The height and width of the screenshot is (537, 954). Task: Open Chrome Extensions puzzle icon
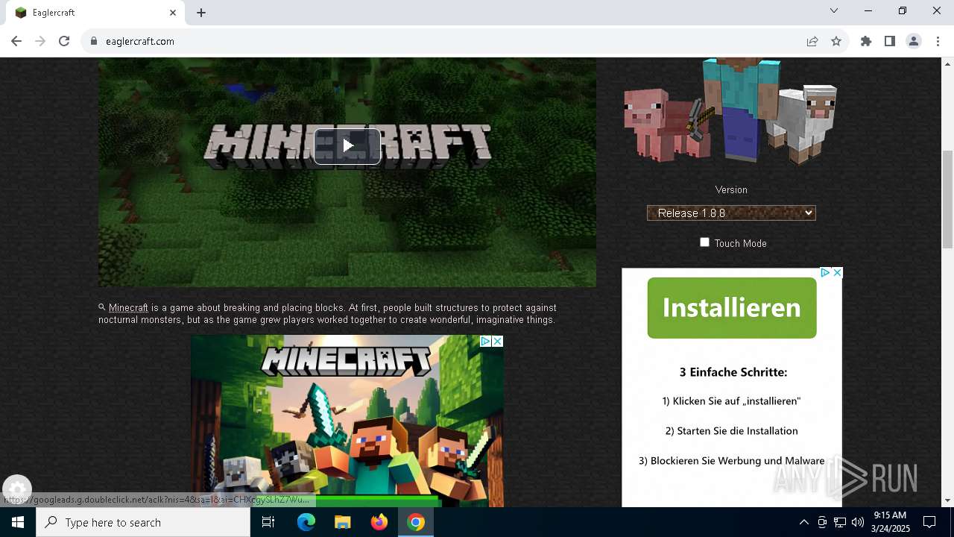(866, 41)
